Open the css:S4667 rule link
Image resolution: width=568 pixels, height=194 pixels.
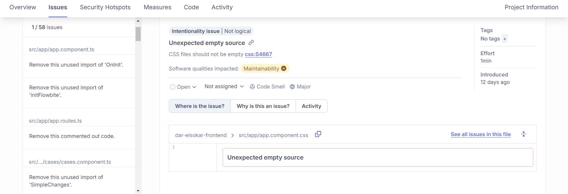(258, 54)
